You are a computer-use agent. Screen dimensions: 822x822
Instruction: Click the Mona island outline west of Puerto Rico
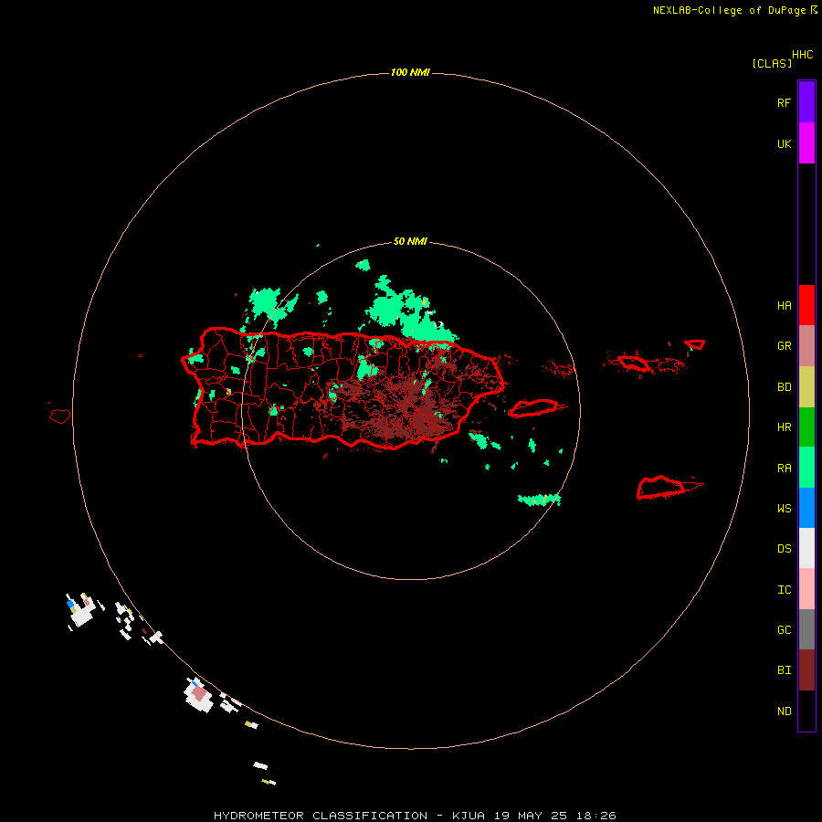point(60,416)
